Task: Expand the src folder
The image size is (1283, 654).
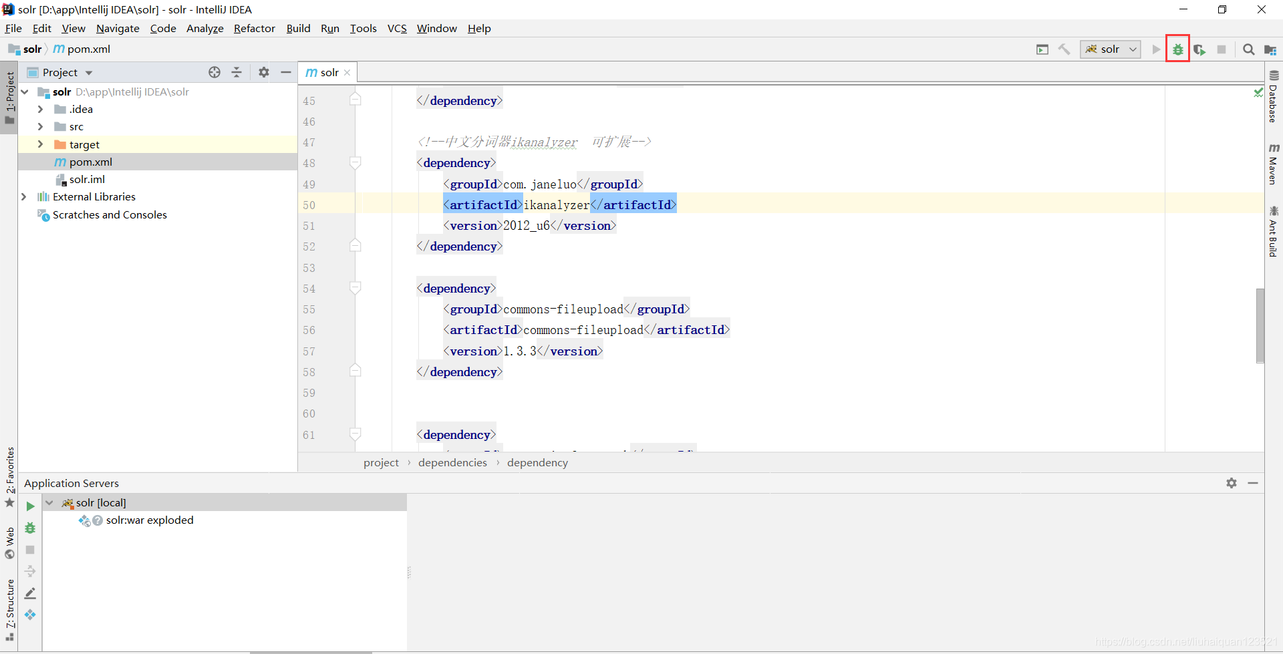Action: click(x=40, y=126)
